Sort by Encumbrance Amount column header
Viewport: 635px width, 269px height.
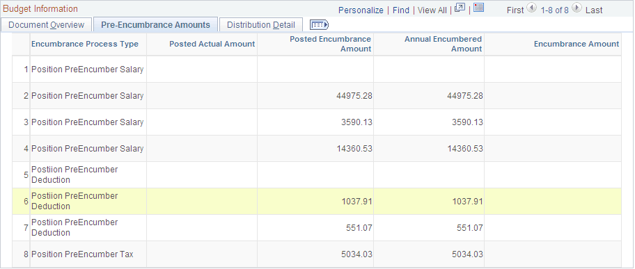pos(577,44)
